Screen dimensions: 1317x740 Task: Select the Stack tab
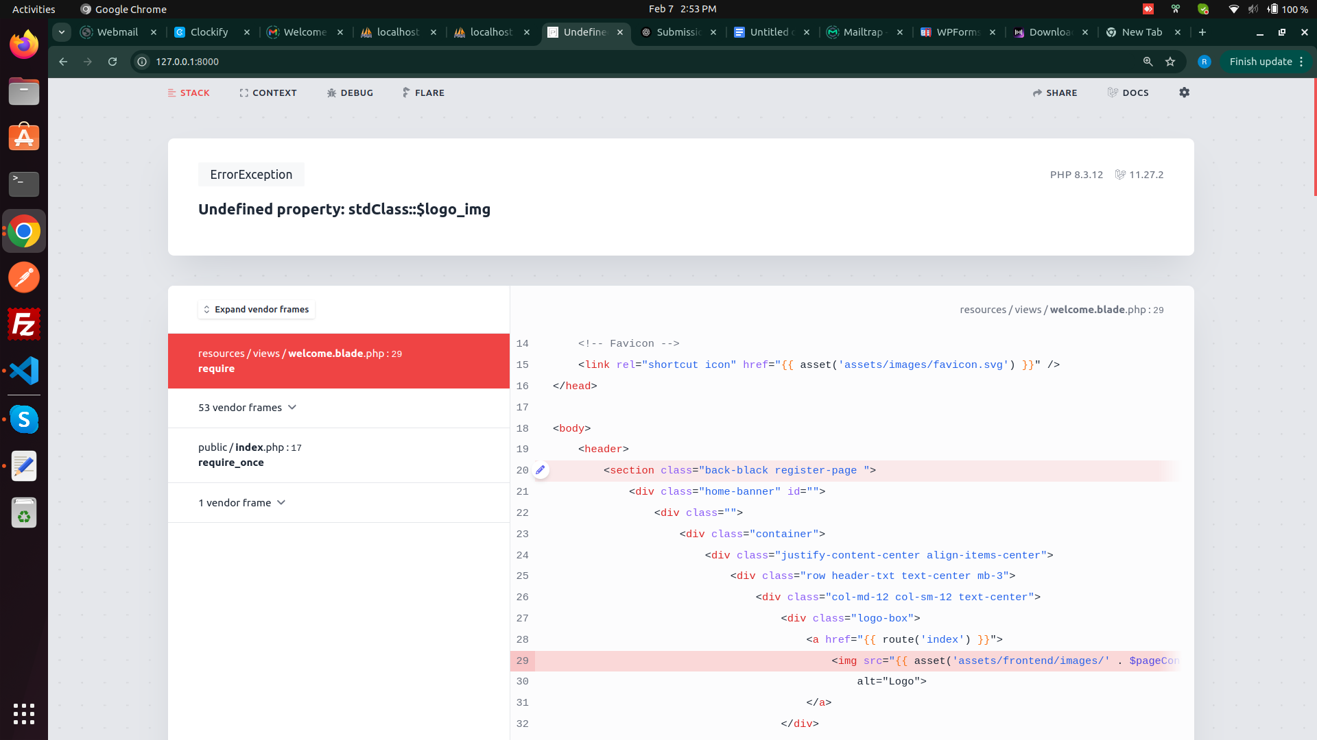(x=189, y=92)
